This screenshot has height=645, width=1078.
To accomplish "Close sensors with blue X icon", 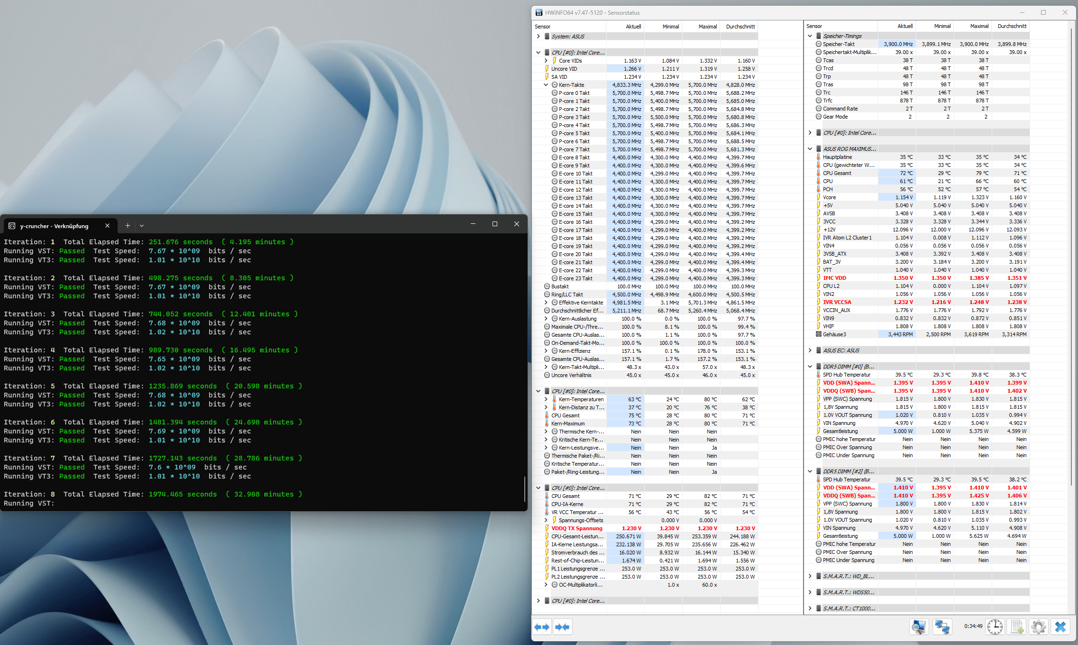I will [1060, 627].
